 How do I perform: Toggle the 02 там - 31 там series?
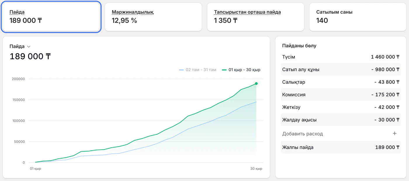click(198, 70)
